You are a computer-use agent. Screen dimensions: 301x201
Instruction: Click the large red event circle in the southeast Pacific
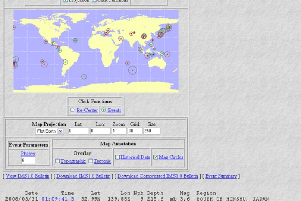click(x=44, y=64)
